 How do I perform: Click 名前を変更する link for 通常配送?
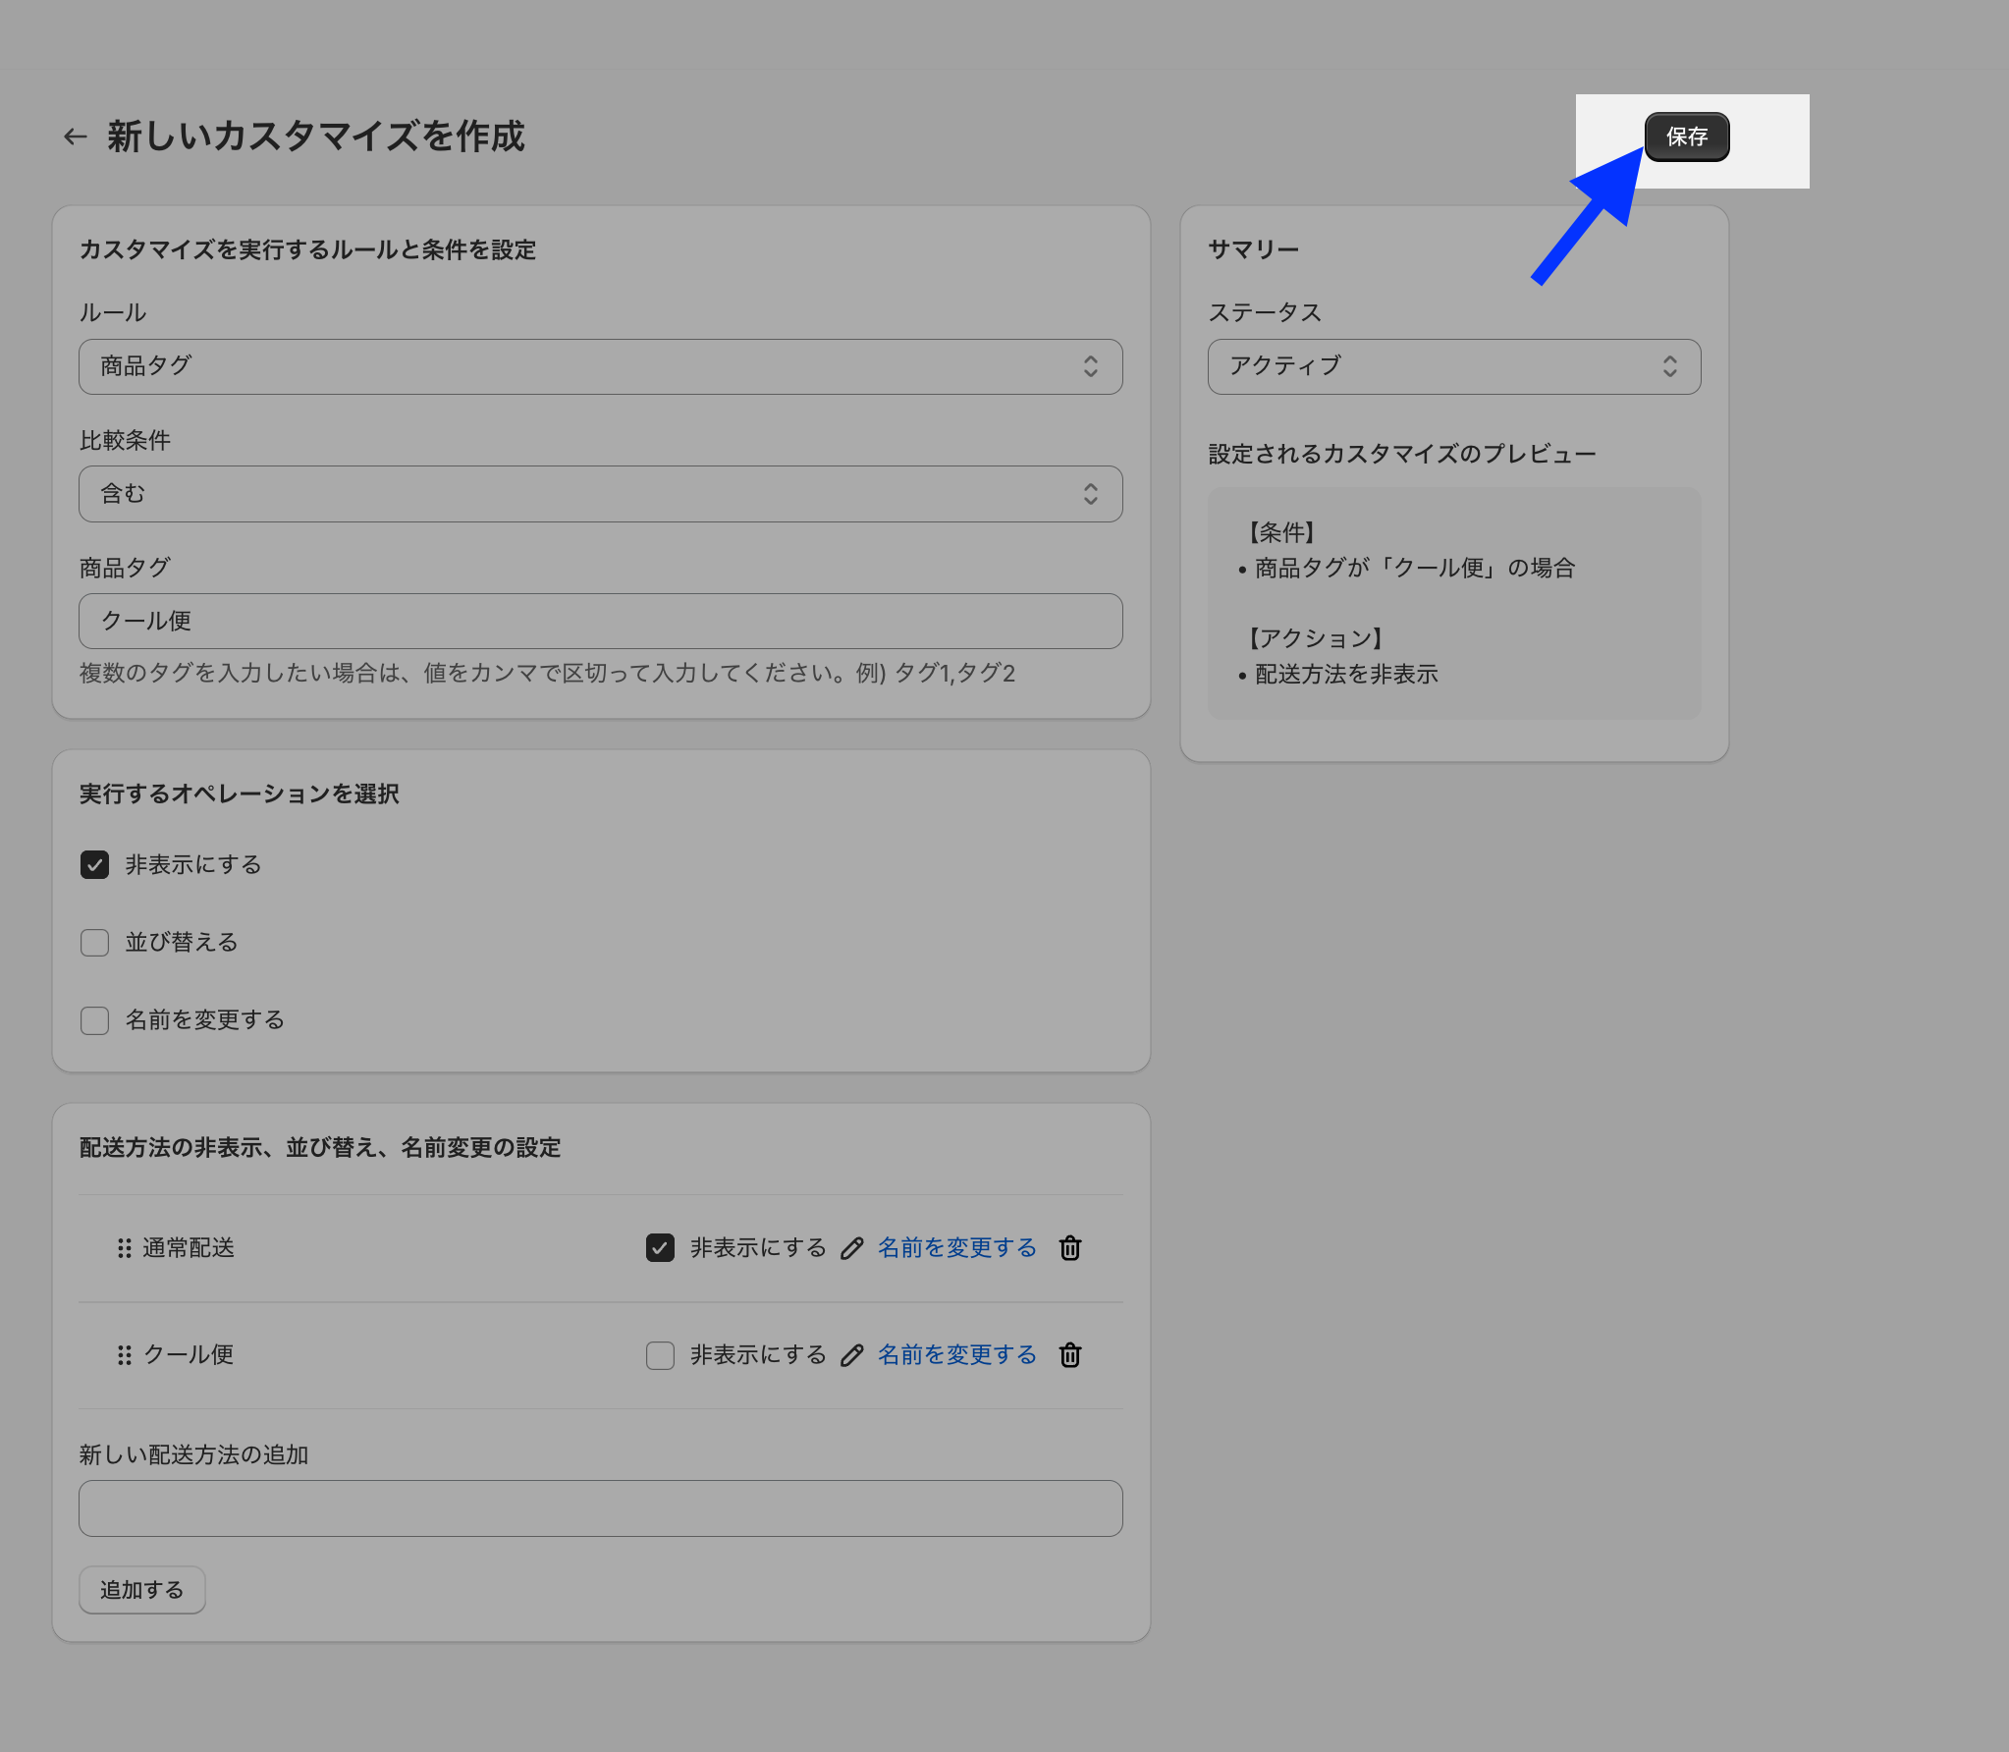[956, 1247]
